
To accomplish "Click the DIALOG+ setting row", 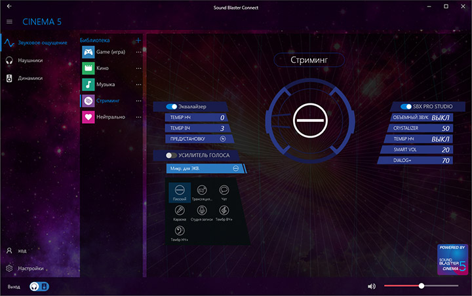I will pyautogui.click(x=415, y=160).
